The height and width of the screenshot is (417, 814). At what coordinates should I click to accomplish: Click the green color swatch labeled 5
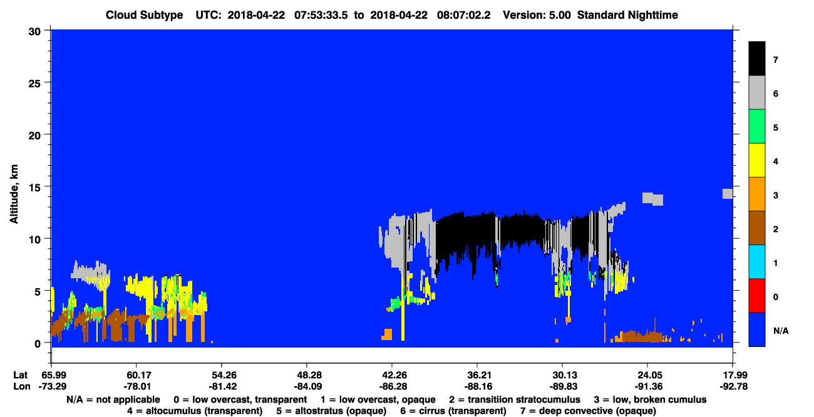pyautogui.click(x=757, y=127)
